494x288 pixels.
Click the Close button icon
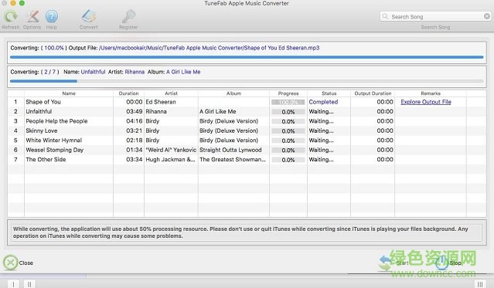point(10,263)
